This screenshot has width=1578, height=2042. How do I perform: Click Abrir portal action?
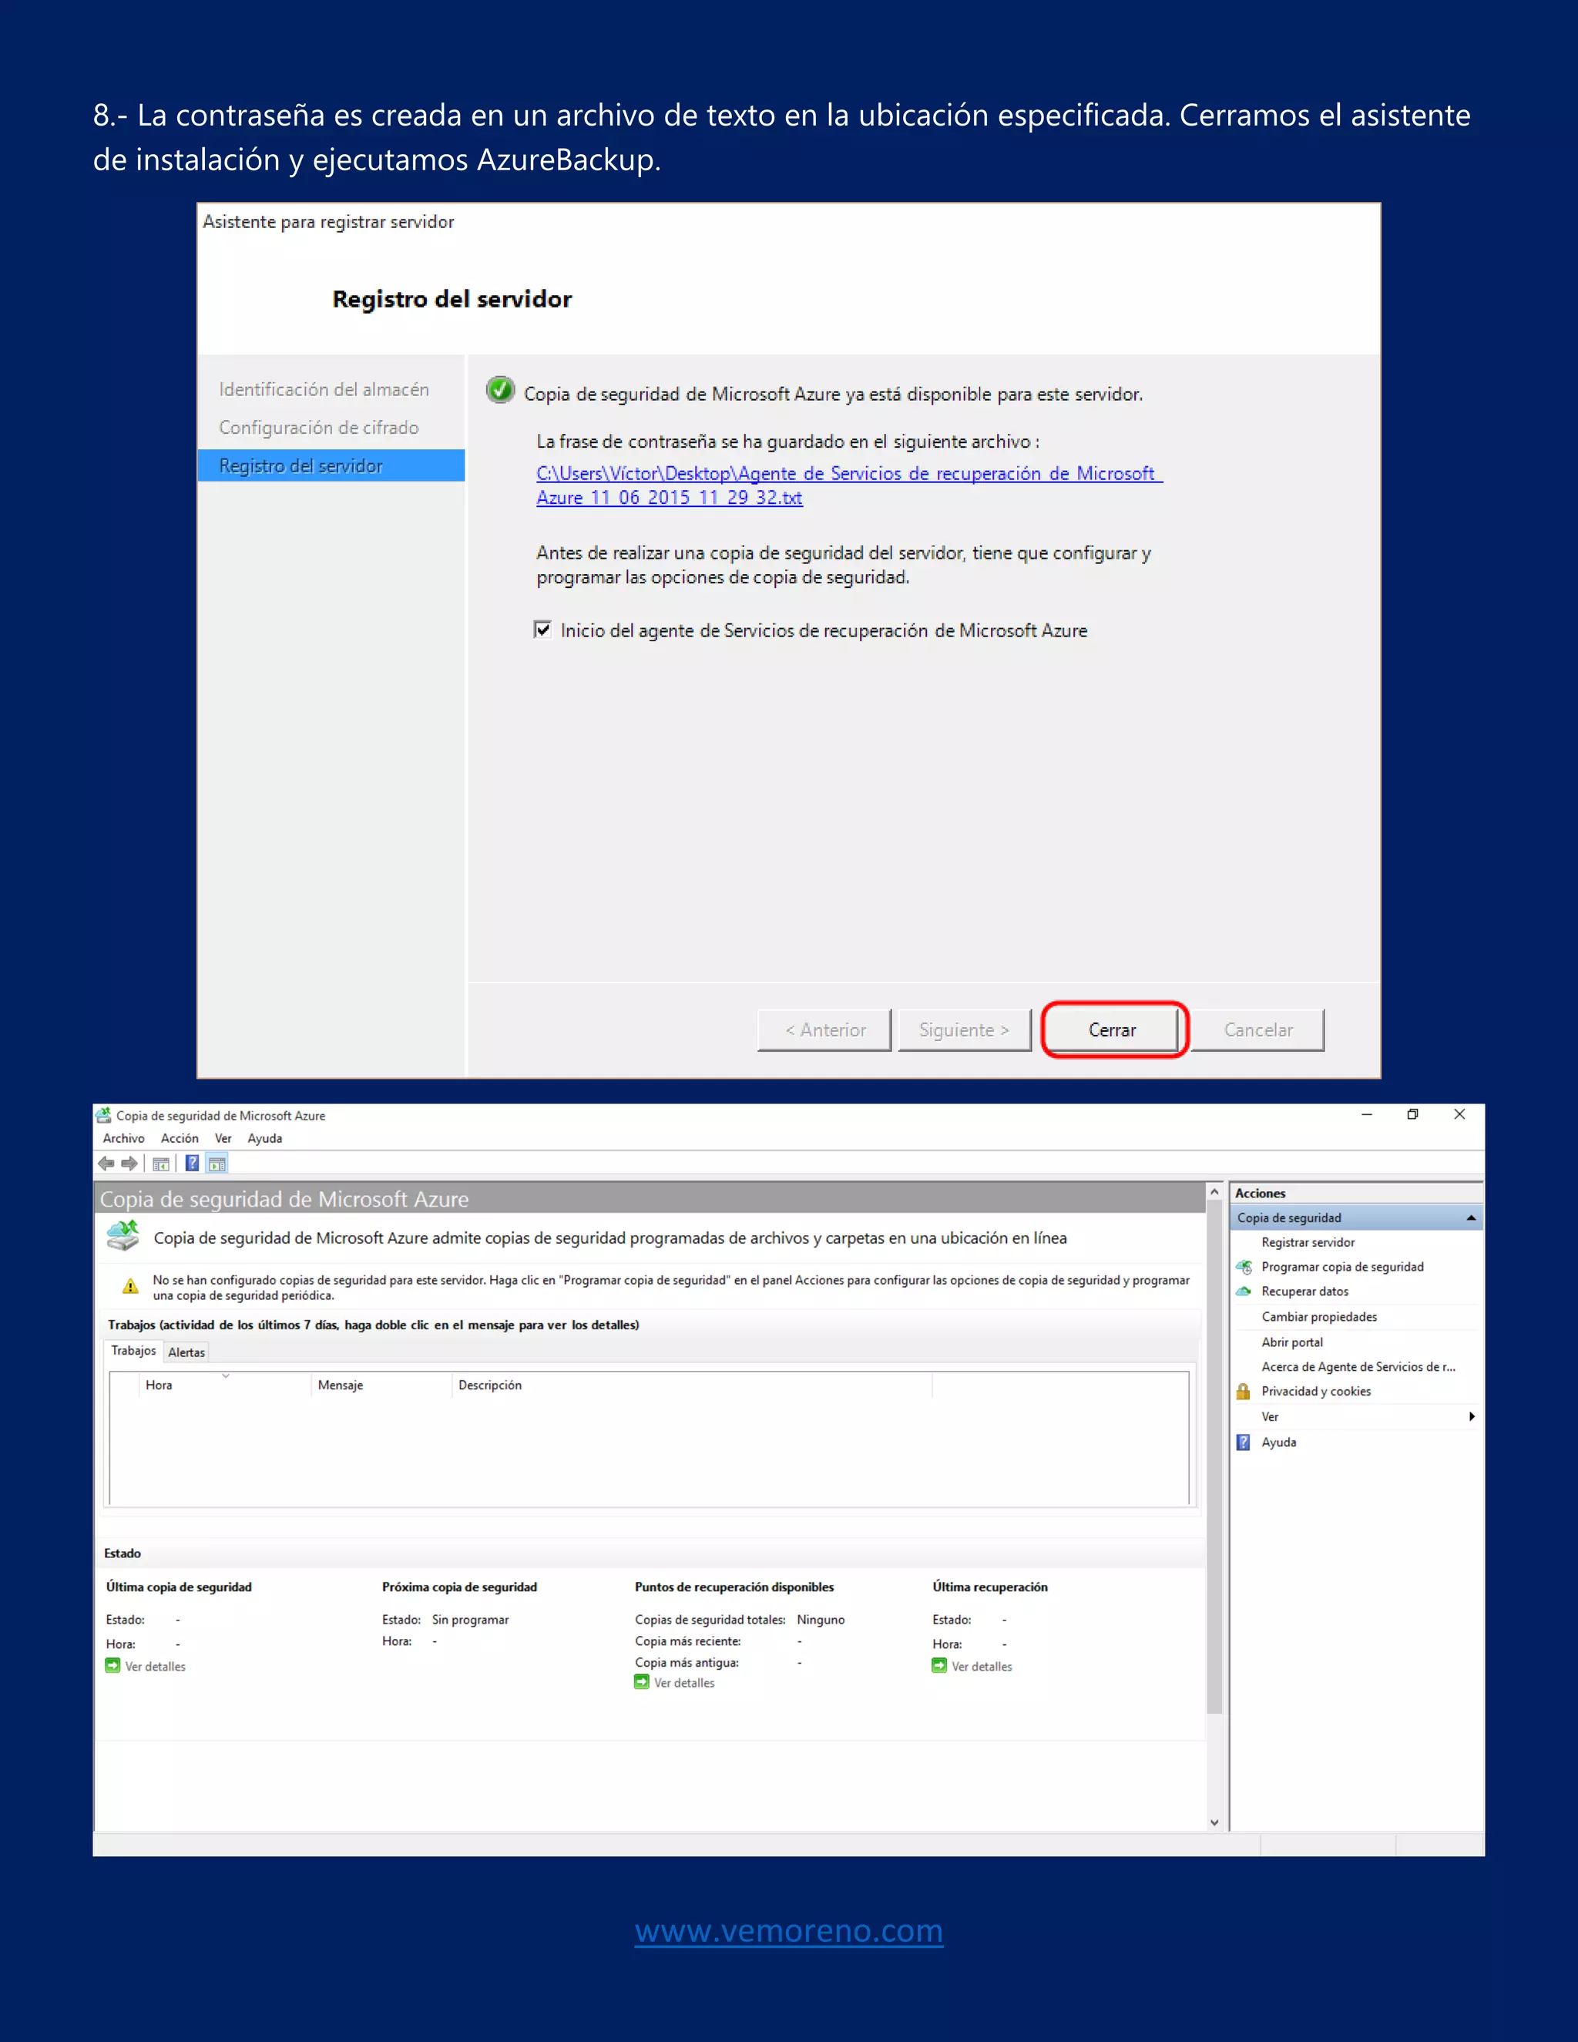(1291, 1342)
